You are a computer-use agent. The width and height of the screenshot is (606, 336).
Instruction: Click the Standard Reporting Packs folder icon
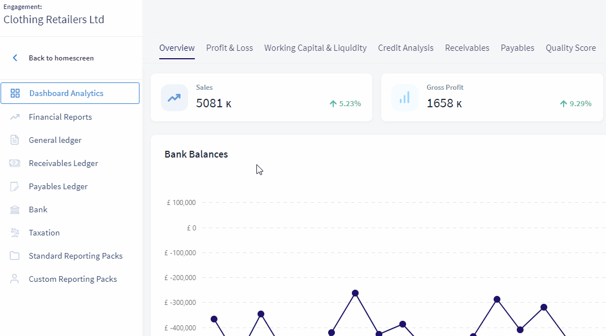15,256
